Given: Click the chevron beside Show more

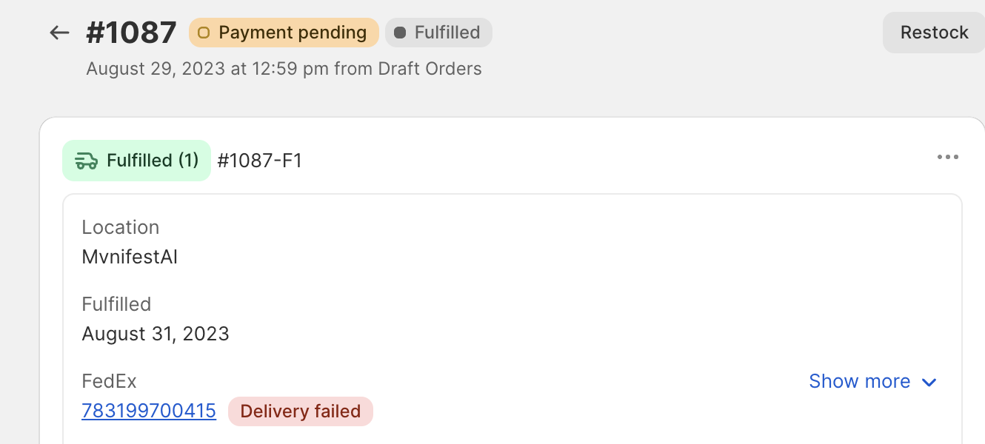Looking at the screenshot, I should (x=929, y=382).
